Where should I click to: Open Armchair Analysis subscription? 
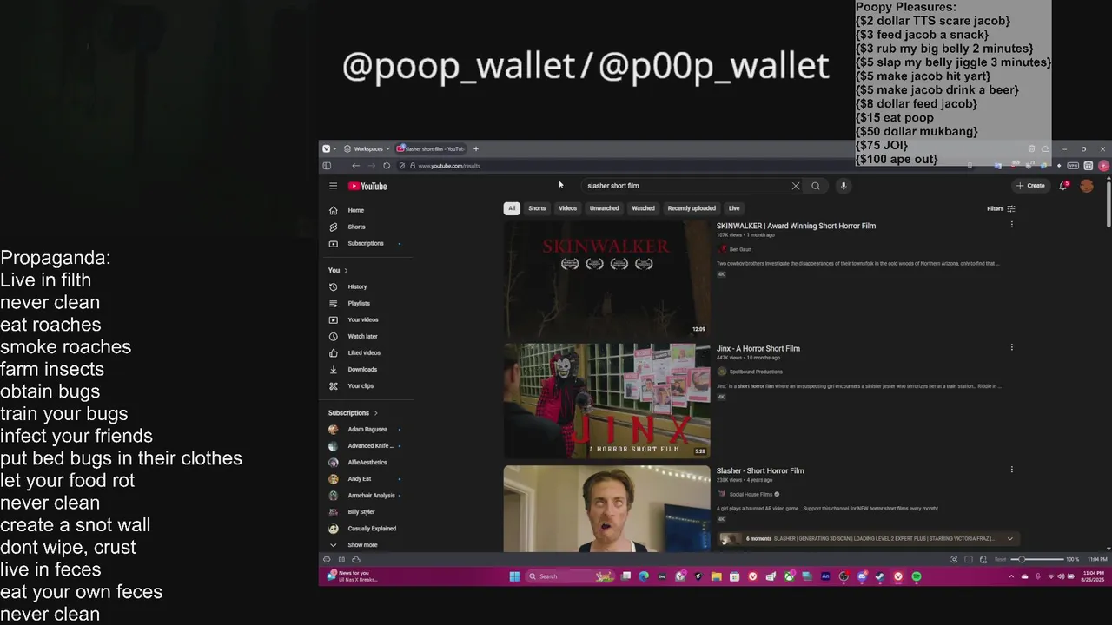coord(369,495)
